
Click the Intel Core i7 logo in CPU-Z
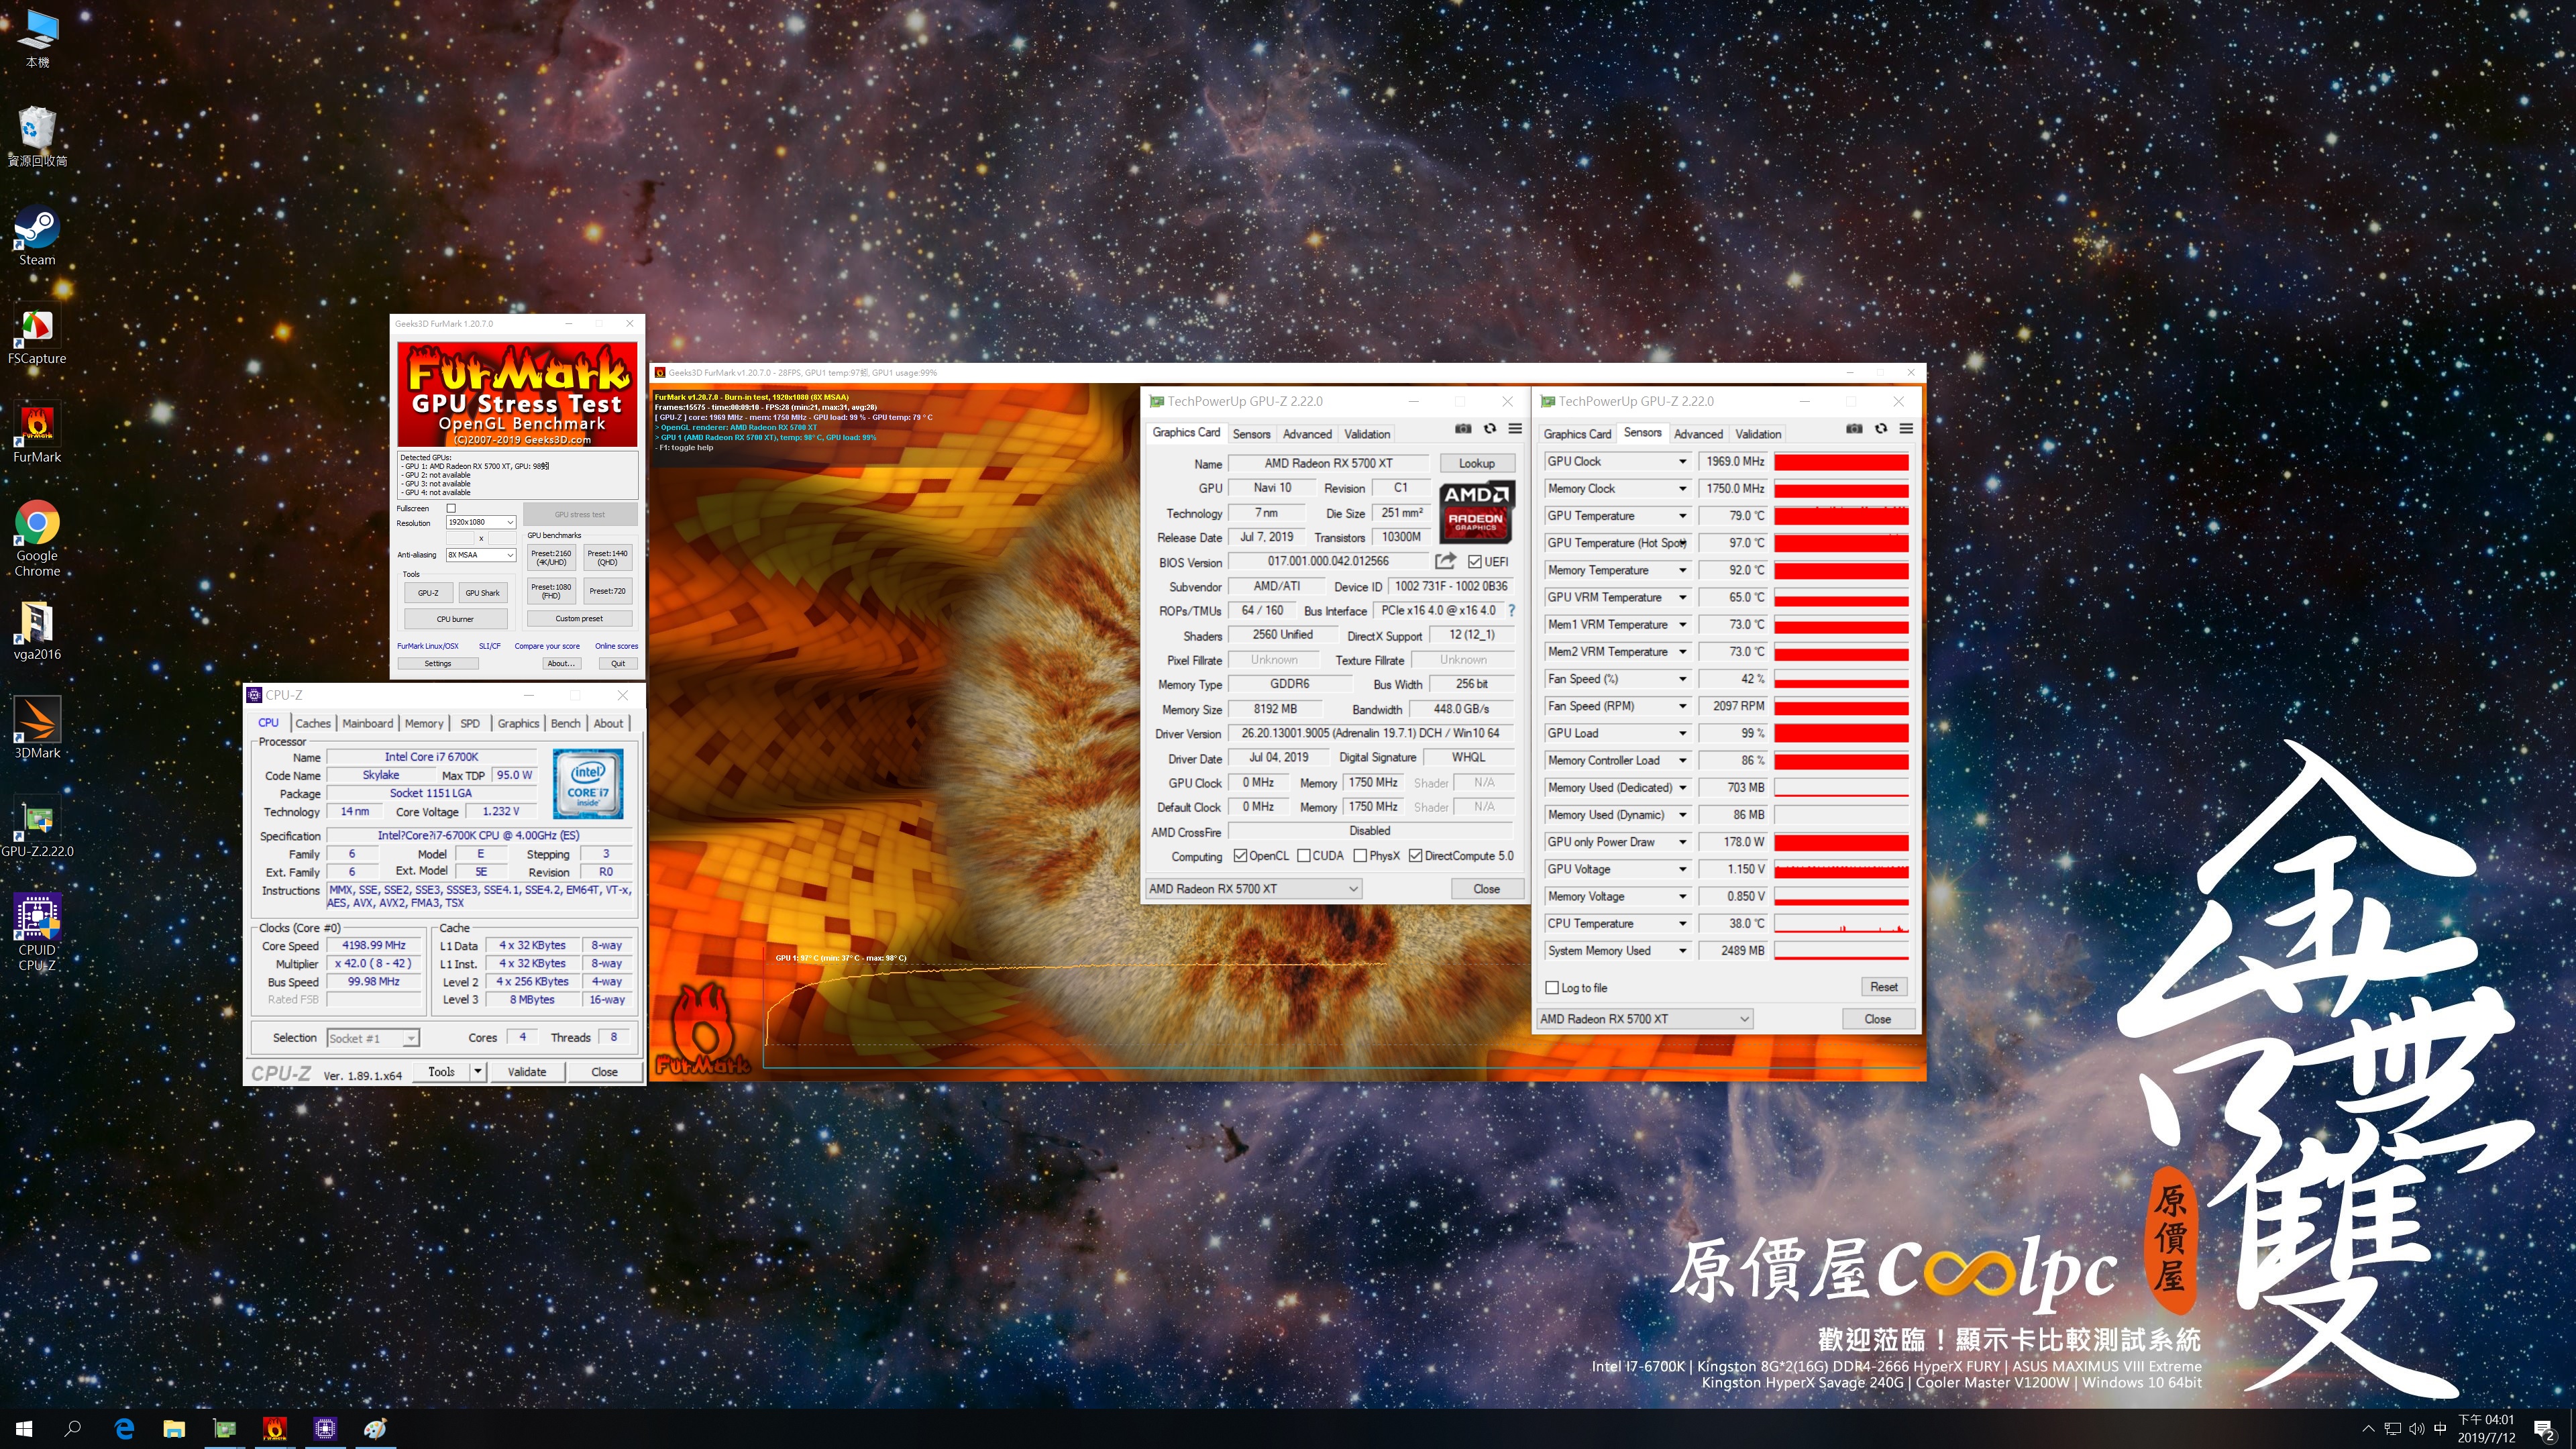click(588, 785)
